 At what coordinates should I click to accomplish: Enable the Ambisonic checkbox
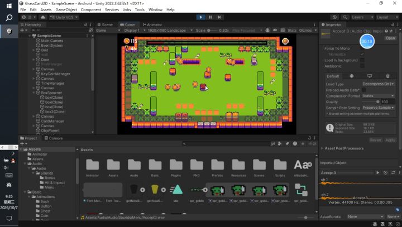coord(362,66)
